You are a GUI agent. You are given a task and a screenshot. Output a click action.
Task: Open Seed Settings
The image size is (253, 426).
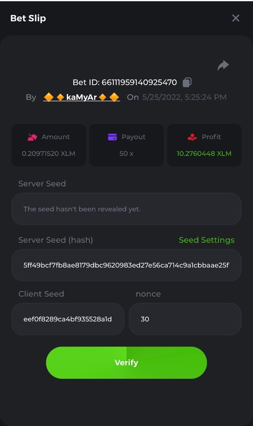pyautogui.click(x=206, y=240)
